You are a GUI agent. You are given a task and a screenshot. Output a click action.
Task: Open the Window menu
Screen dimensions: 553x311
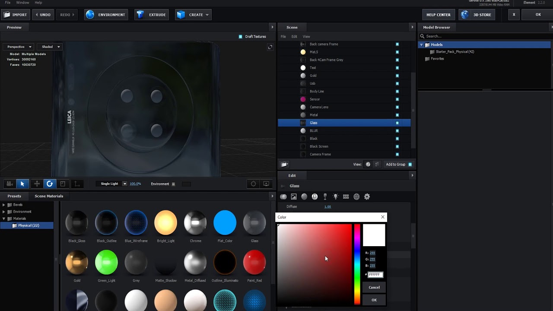point(22,3)
